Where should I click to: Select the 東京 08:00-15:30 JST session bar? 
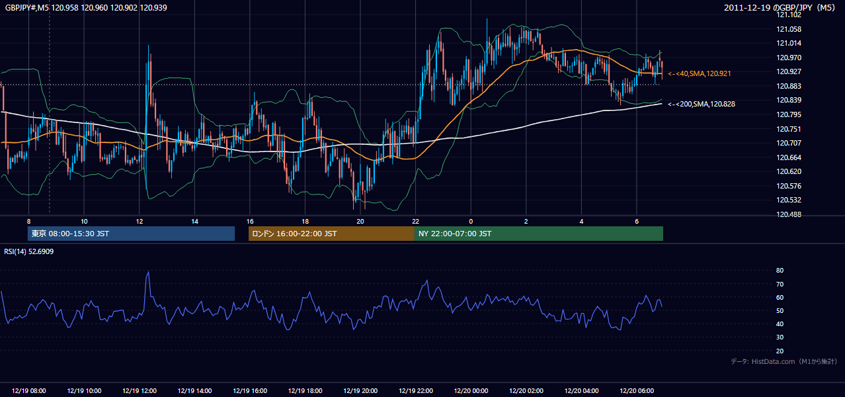coord(132,234)
